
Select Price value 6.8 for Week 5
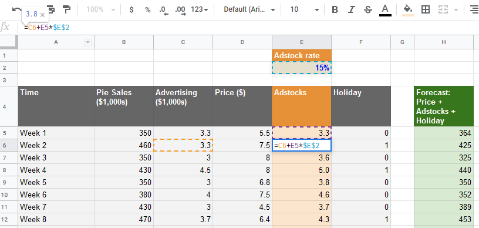pos(242,183)
